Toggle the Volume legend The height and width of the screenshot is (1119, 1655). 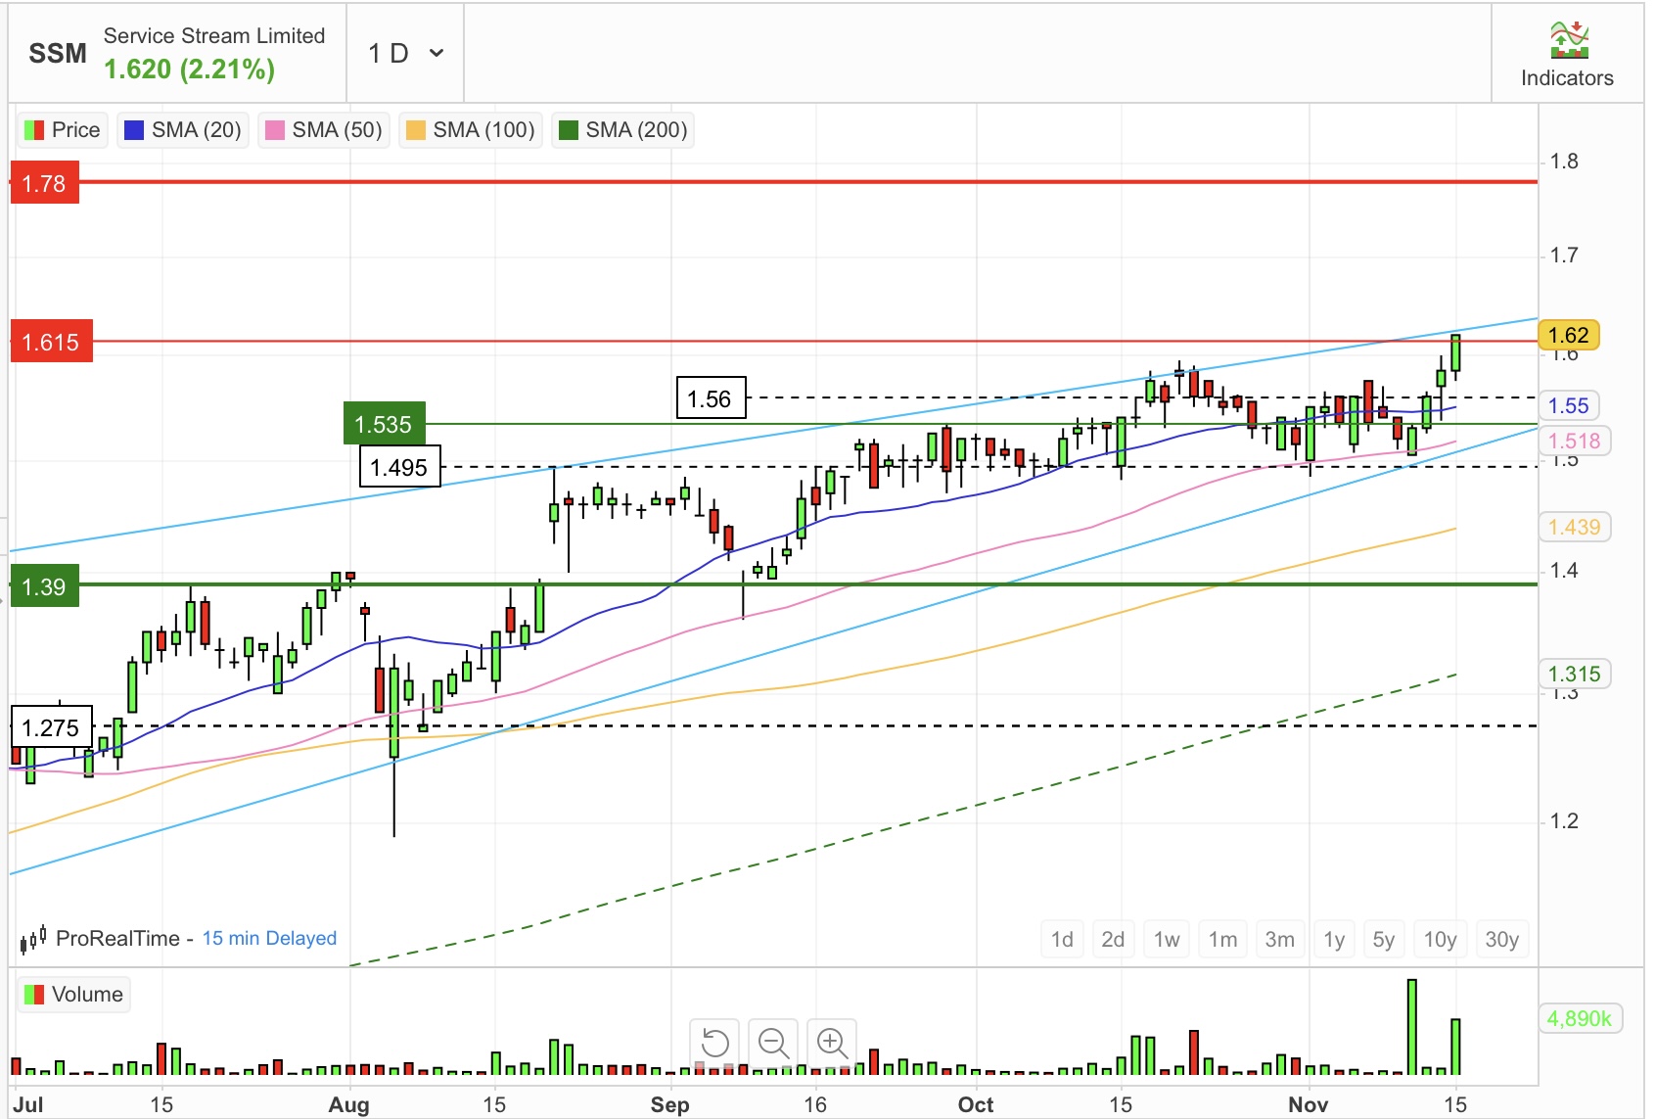73,995
